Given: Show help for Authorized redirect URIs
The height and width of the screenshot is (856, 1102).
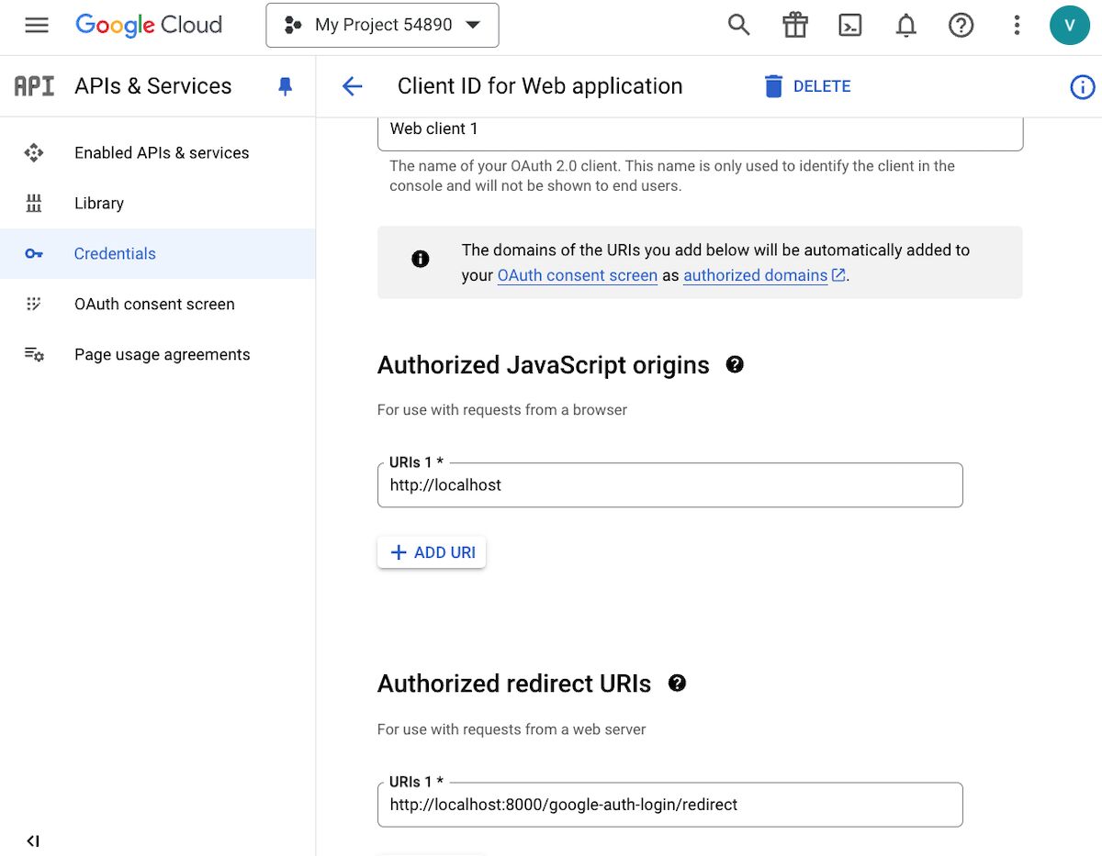Looking at the screenshot, I should pyautogui.click(x=678, y=684).
